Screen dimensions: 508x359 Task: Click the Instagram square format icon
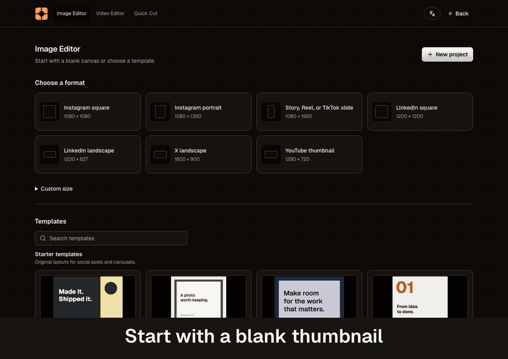tap(50, 112)
